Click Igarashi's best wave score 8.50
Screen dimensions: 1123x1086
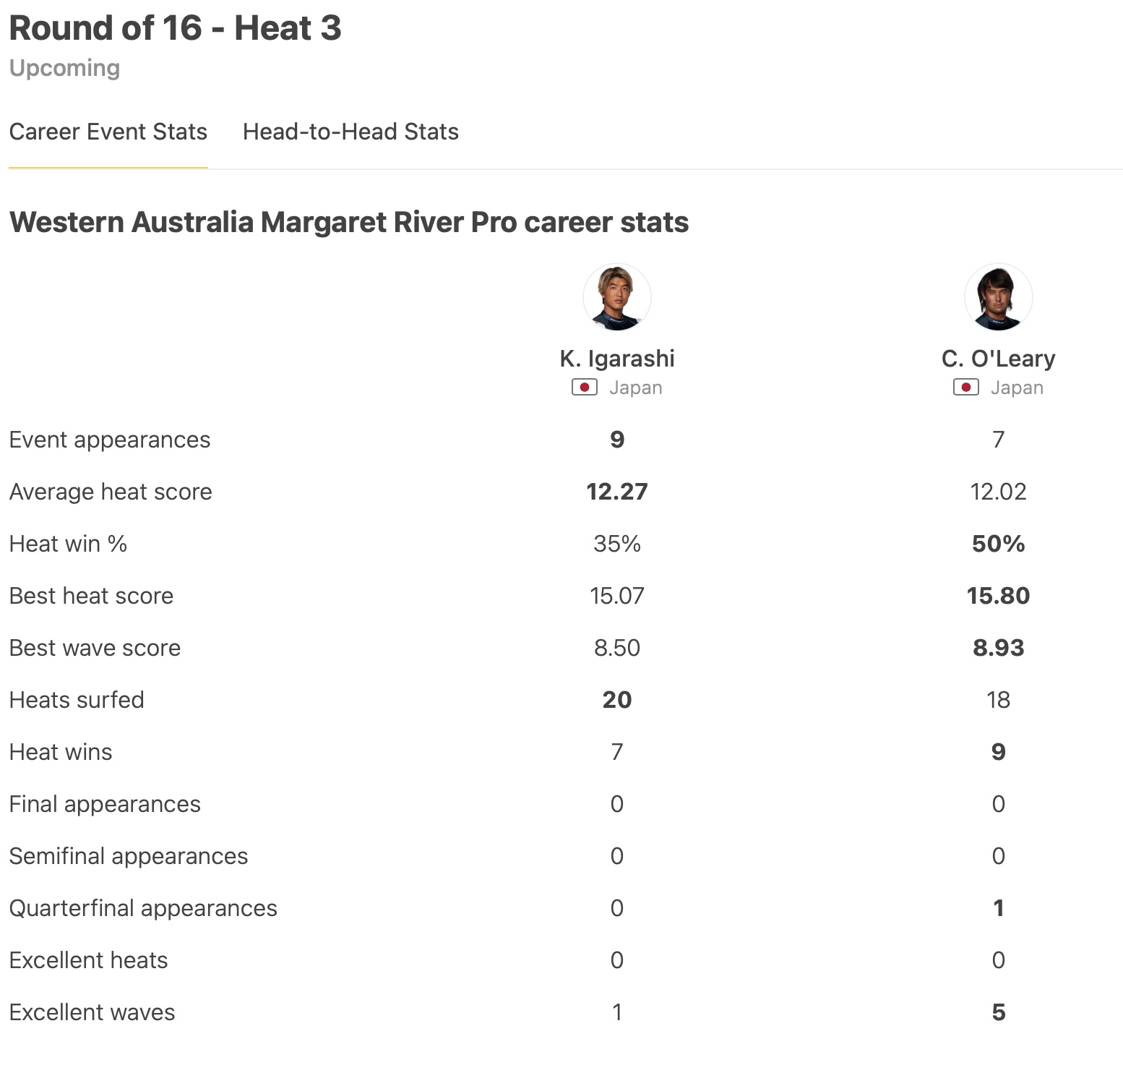point(617,648)
